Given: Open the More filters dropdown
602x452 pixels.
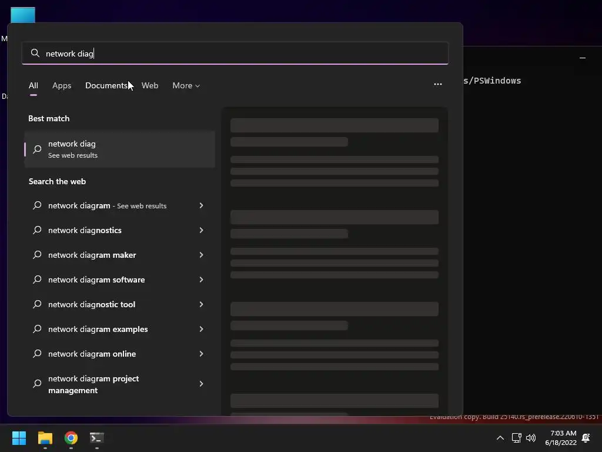Looking at the screenshot, I should click(186, 85).
